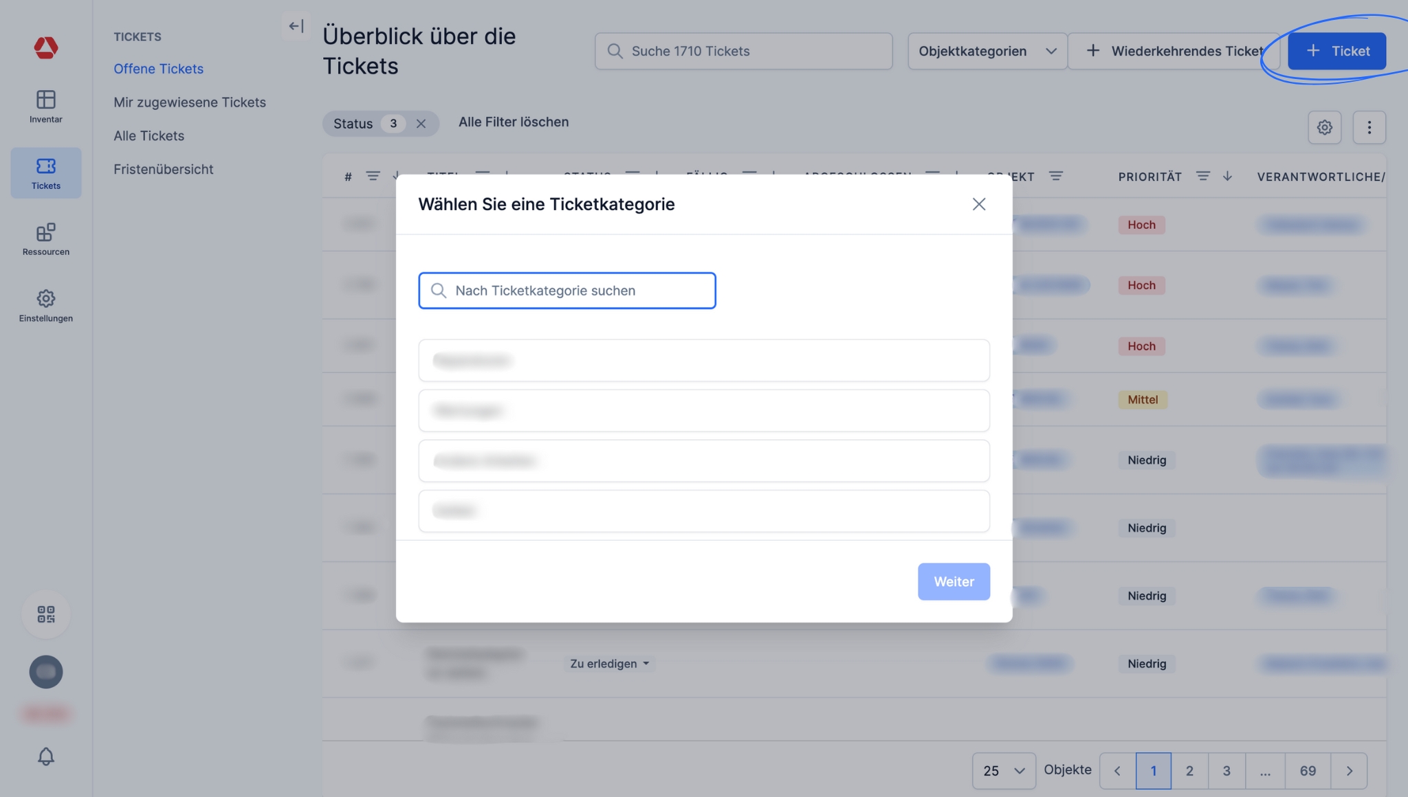Go to page 3 in pagination
The width and height of the screenshot is (1408, 797).
pos(1226,771)
